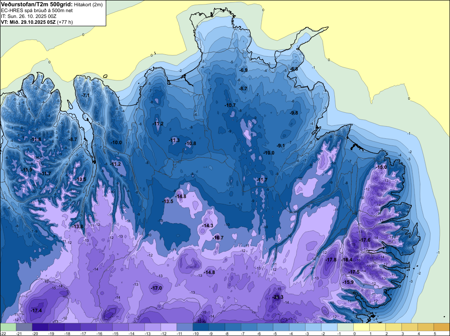Image resolution: width=450 pixels, height=336 pixels.
Task: Select the -13.8 temperature label
Action: [77, 226]
